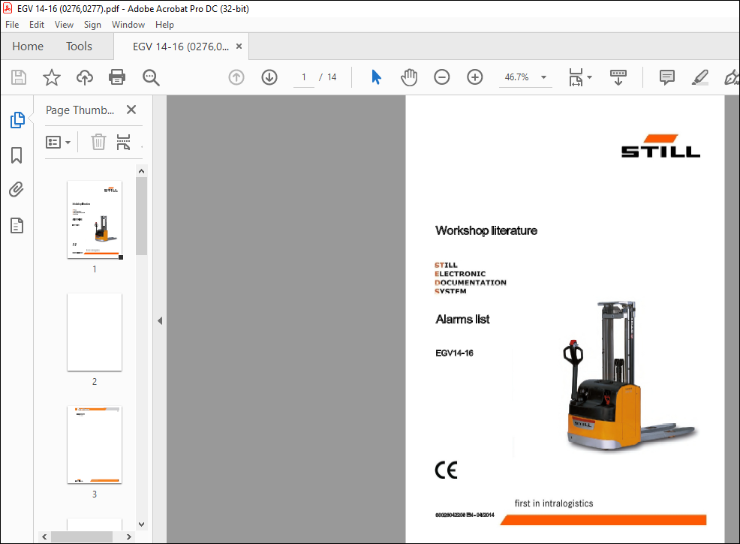Print the document
740x544 pixels.
click(x=117, y=77)
